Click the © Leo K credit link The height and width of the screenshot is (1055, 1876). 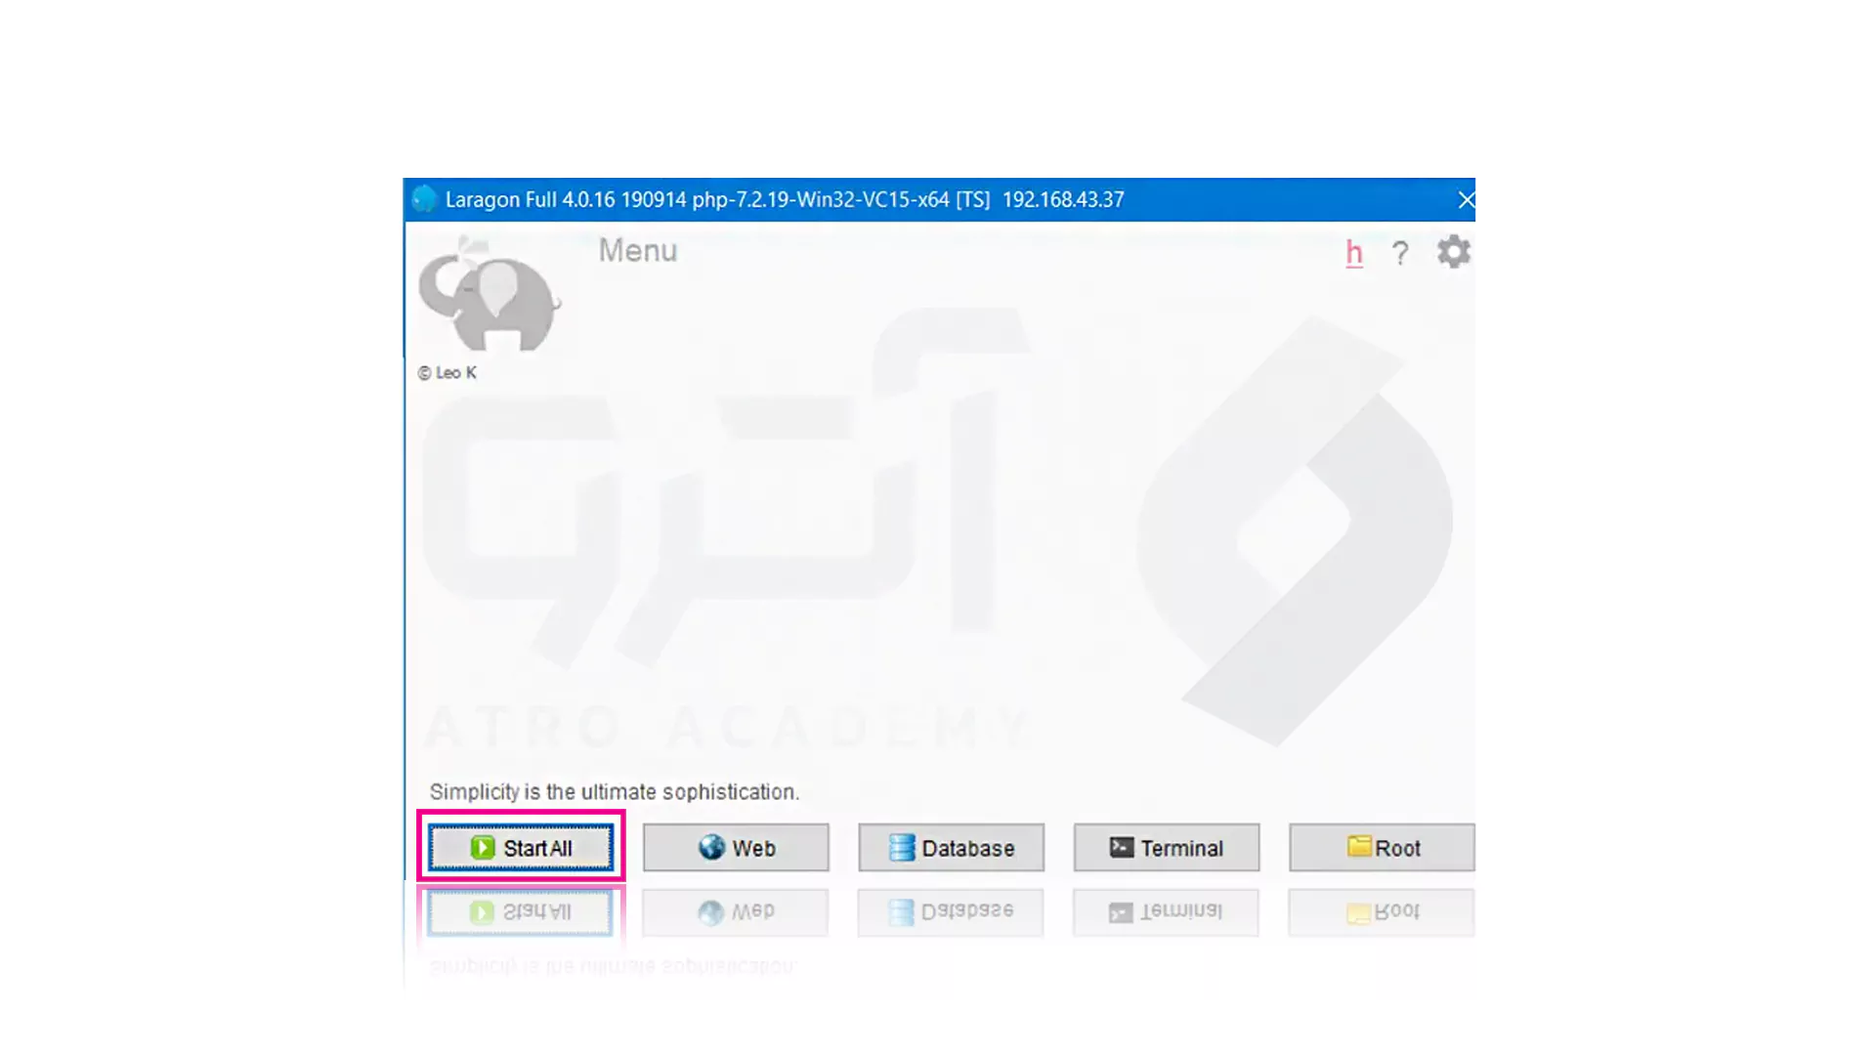(447, 372)
